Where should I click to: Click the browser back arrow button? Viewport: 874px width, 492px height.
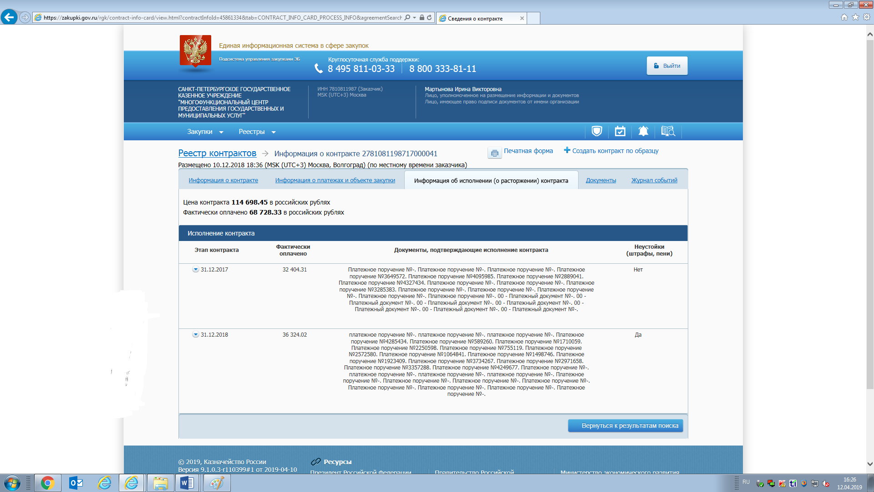pos(9,17)
